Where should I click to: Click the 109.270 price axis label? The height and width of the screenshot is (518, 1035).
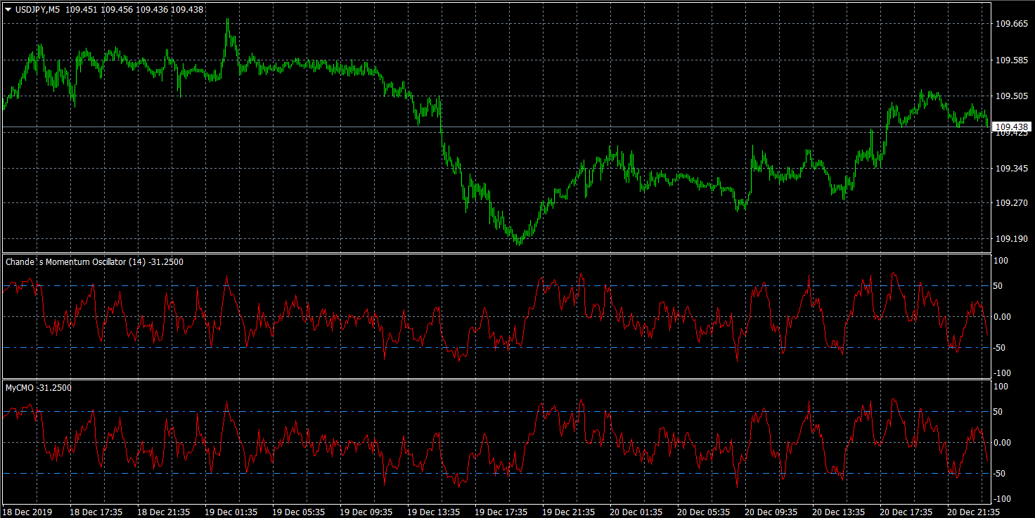point(1012,203)
